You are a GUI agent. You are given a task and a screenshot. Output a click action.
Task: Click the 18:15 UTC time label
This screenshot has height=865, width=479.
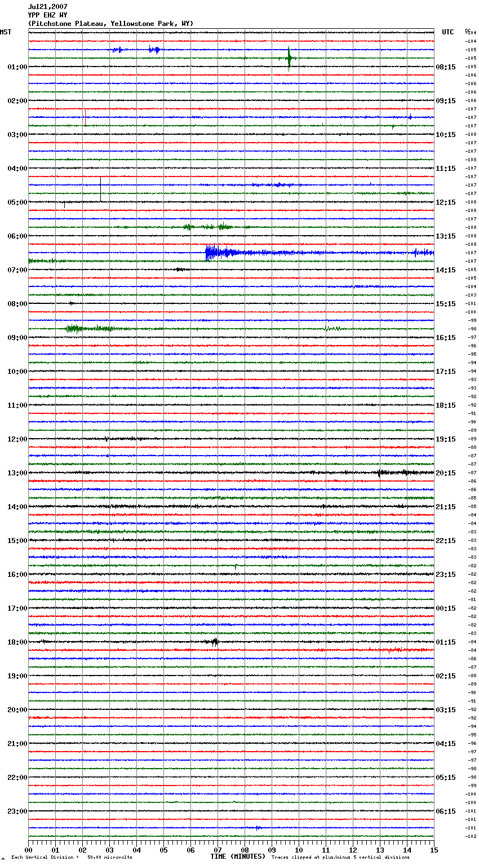(x=446, y=405)
